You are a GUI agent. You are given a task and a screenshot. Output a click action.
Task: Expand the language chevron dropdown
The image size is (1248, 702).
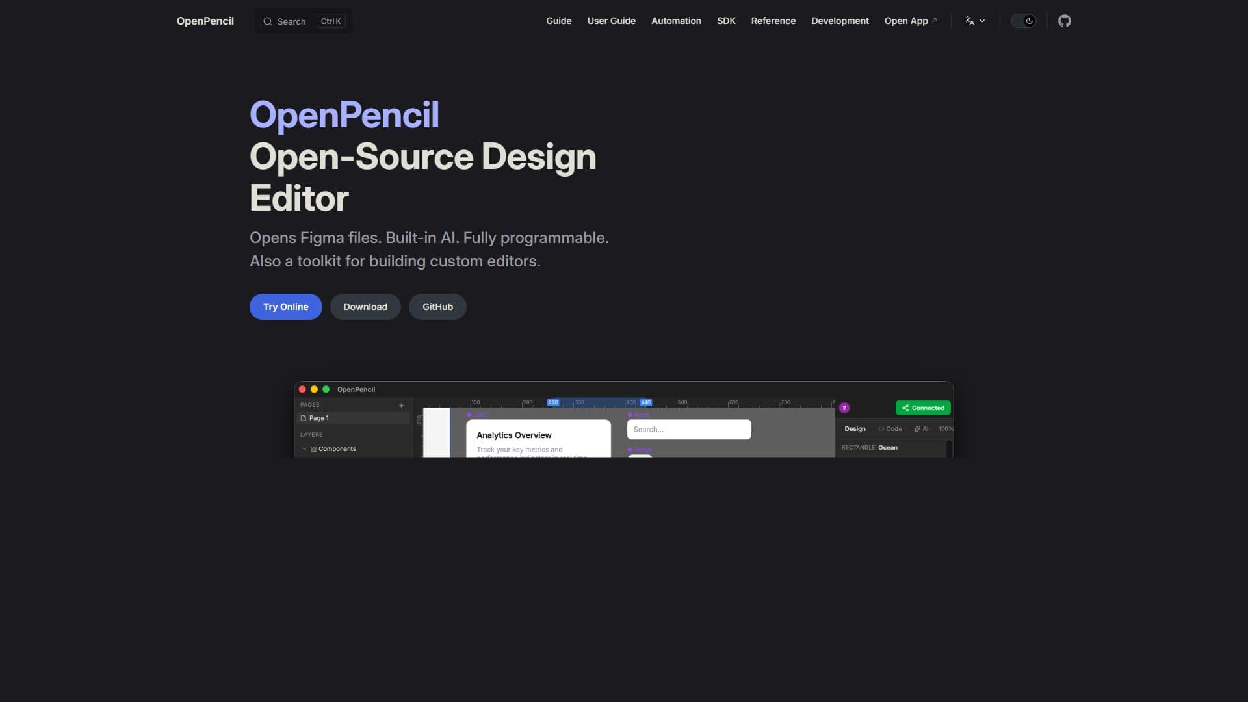pyautogui.click(x=982, y=21)
